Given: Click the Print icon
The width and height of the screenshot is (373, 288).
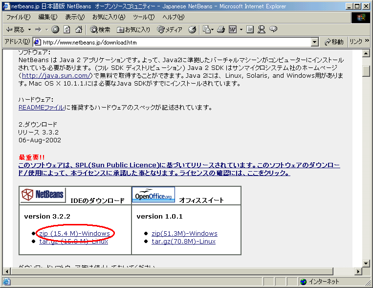Looking at the screenshot, I should [x=221, y=29].
